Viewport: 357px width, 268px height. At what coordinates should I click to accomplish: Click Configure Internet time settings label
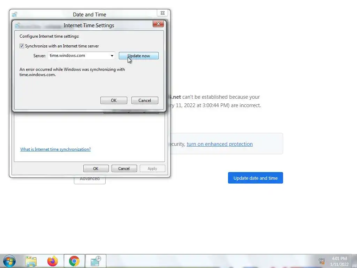click(x=50, y=36)
